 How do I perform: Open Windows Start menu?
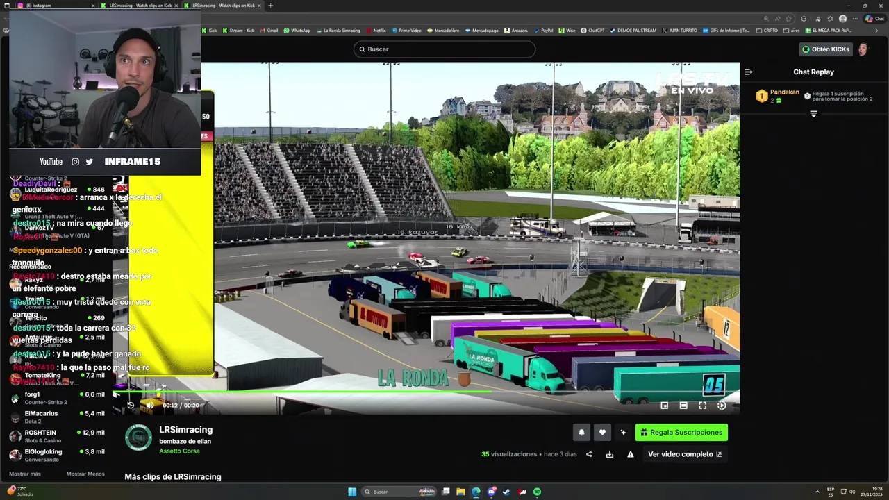click(x=352, y=492)
